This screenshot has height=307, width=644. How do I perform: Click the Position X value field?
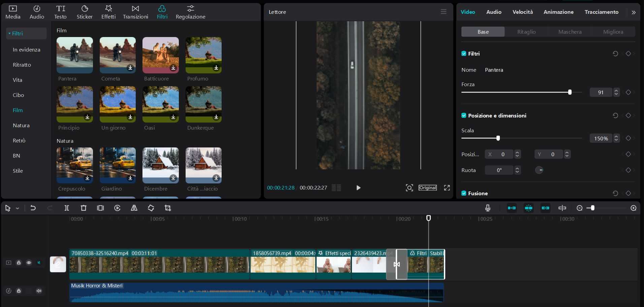click(x=499, y=154)
